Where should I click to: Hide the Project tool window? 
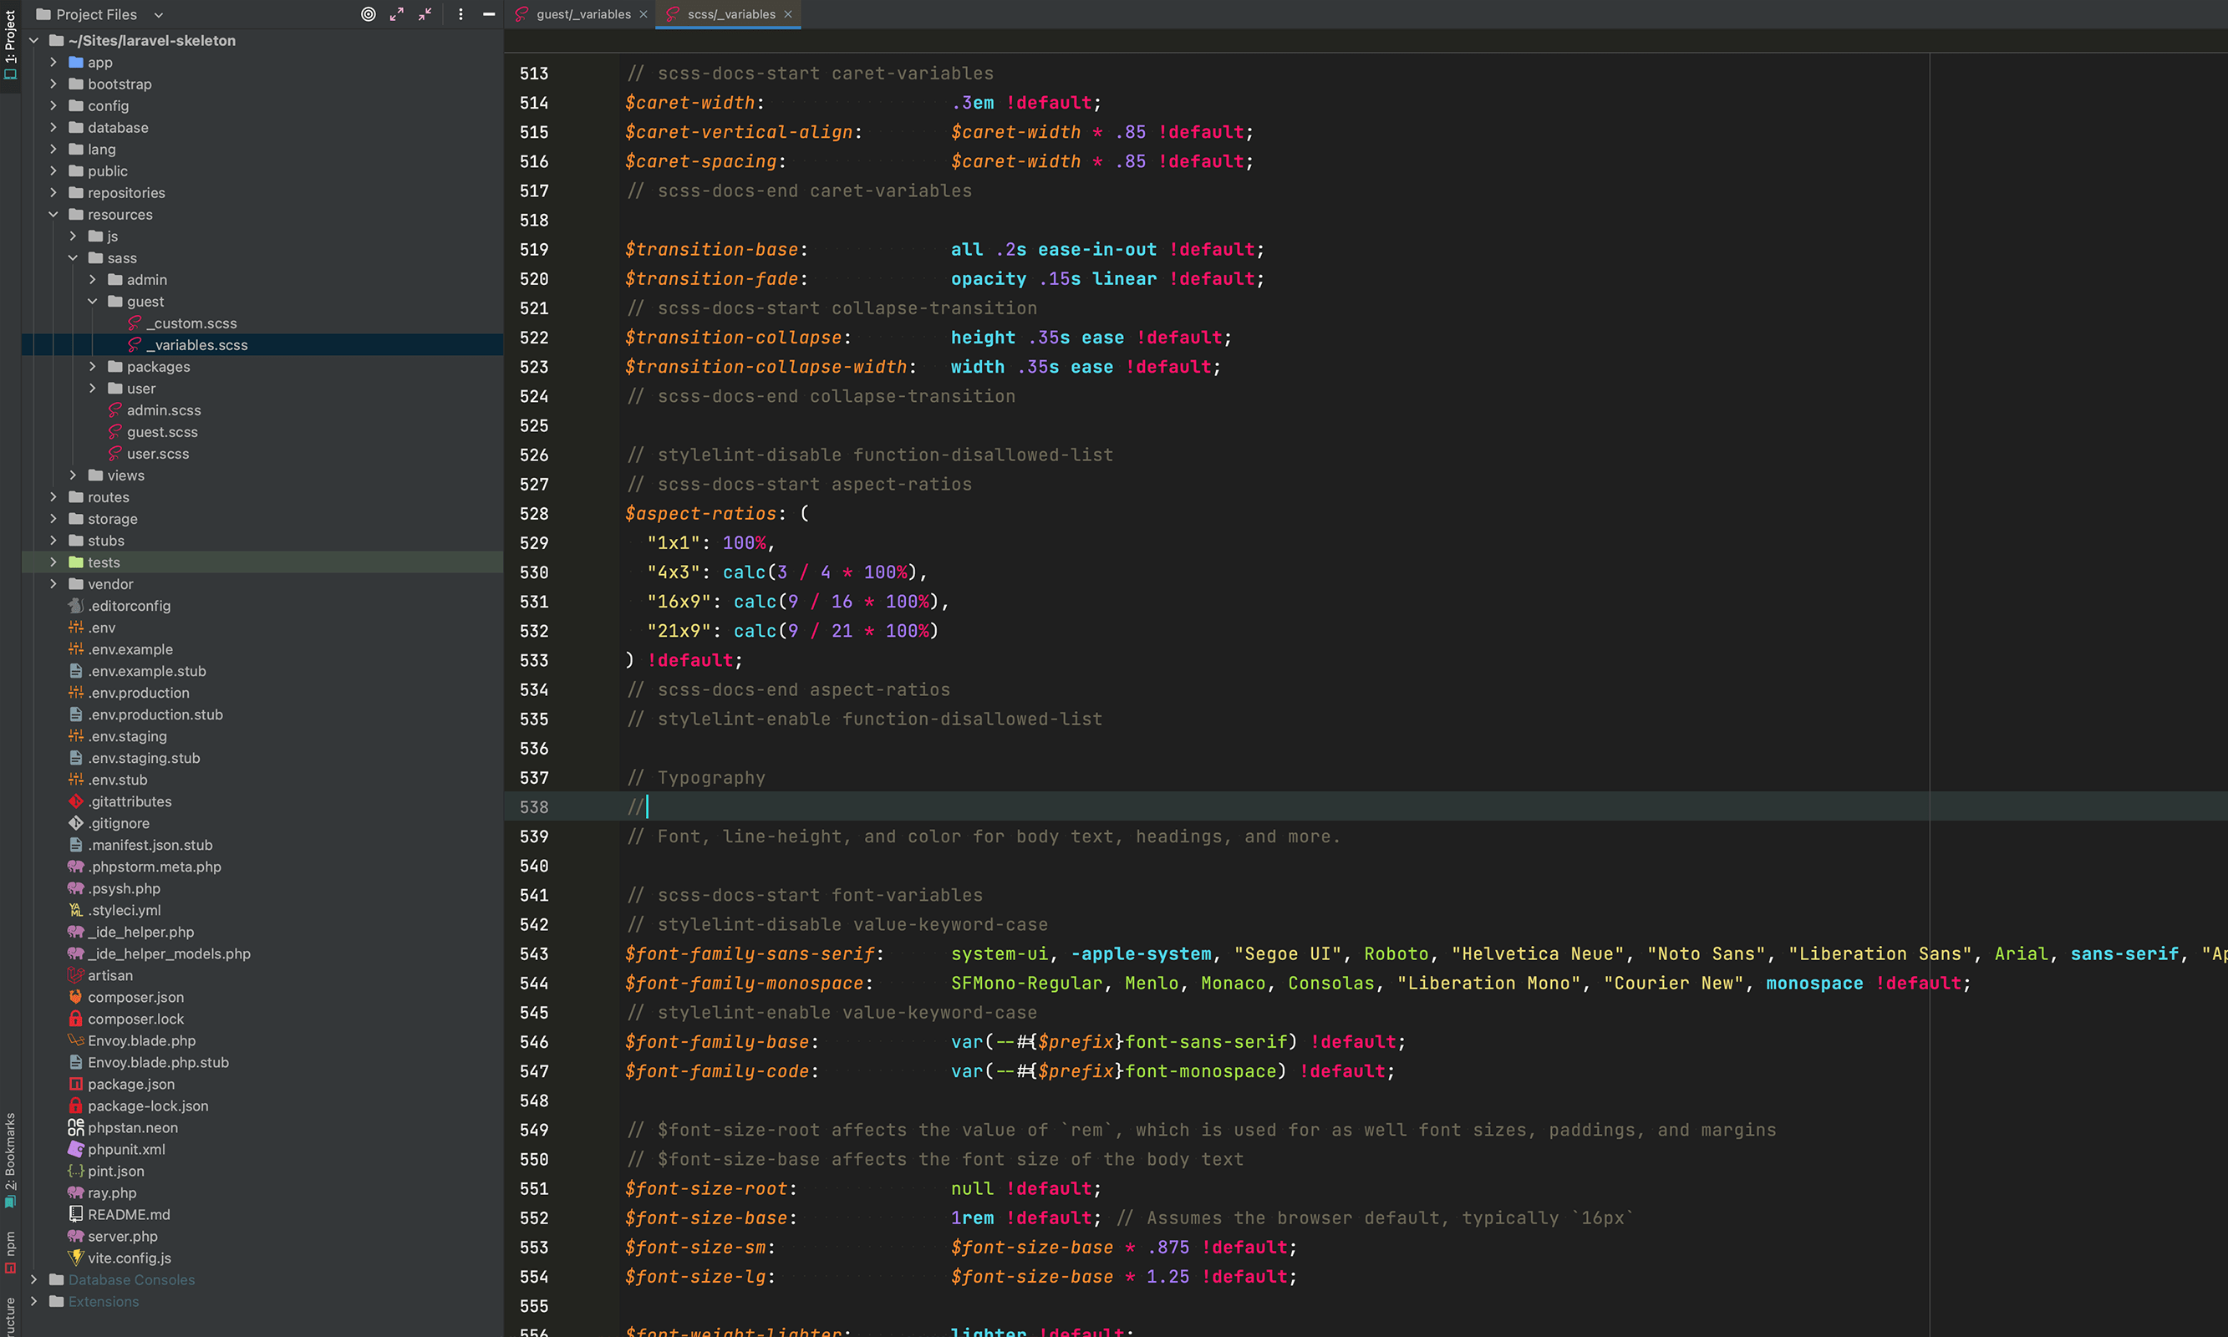click(488, 14)
